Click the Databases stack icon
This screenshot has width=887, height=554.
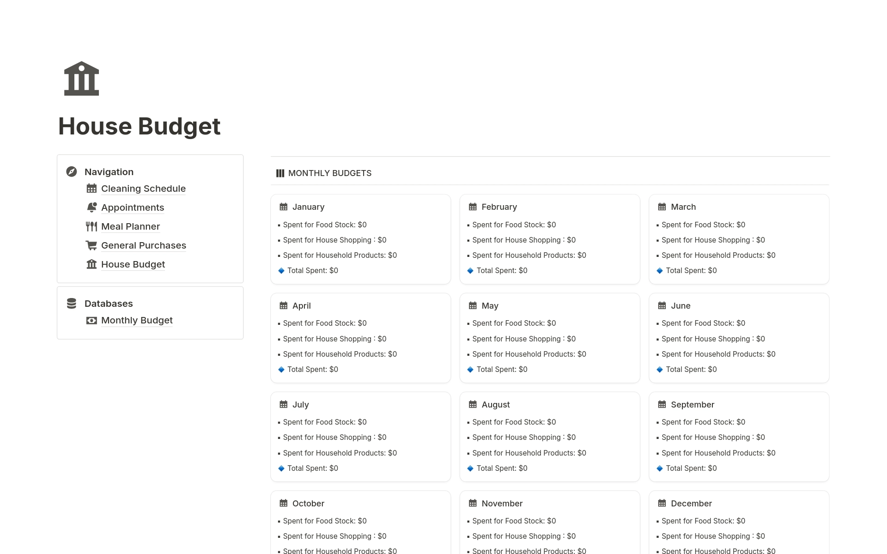[72, 303]
